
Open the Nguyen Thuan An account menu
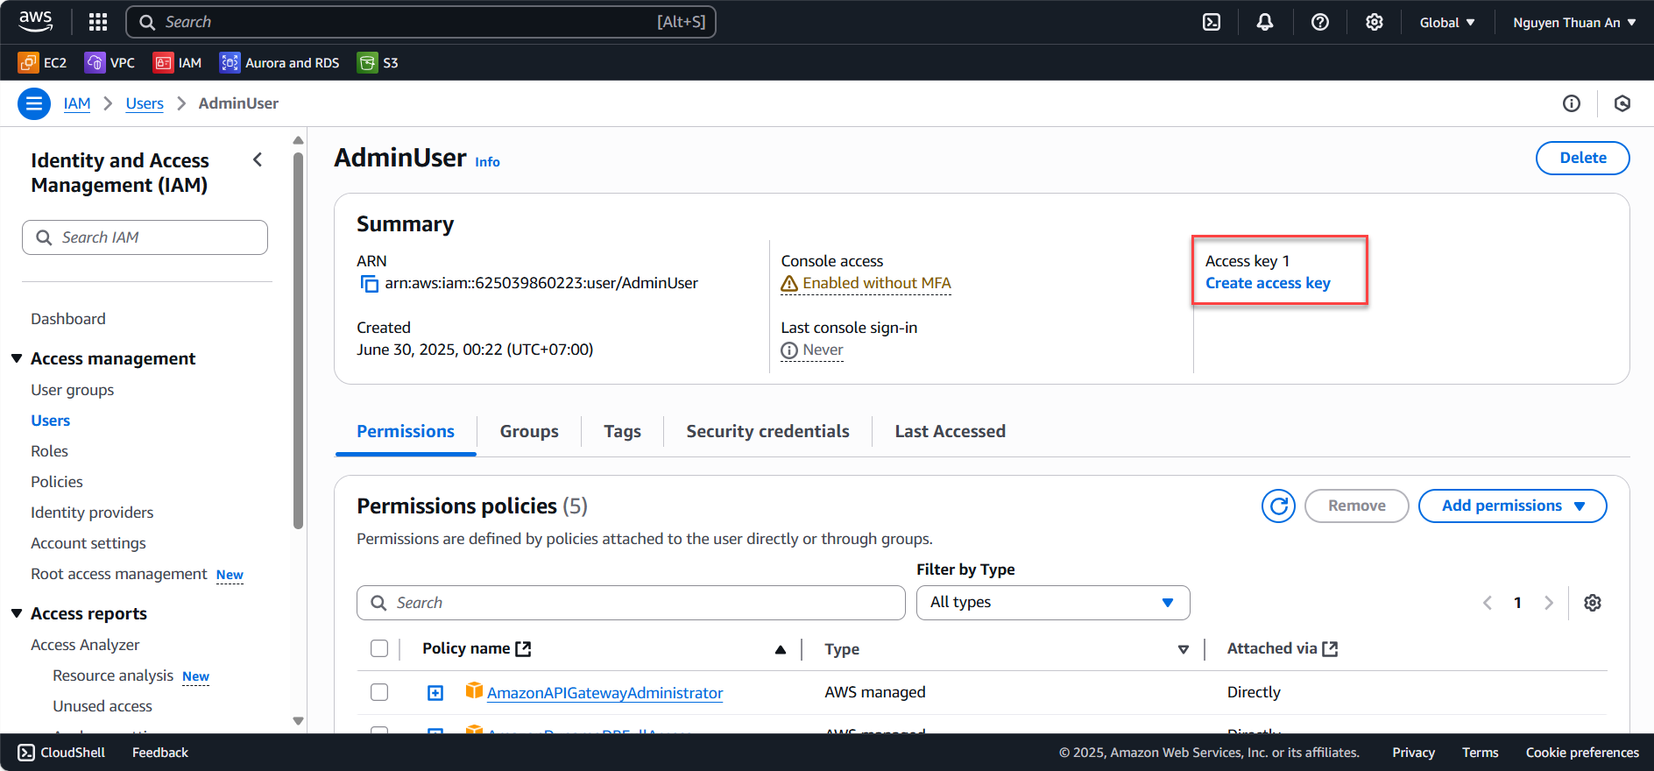click(1574, 23)
